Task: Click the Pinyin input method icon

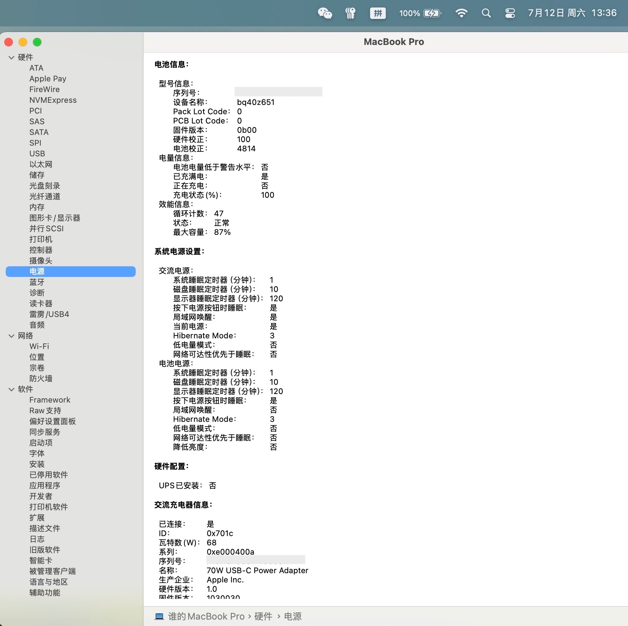Action: click(x=378, y=13)
